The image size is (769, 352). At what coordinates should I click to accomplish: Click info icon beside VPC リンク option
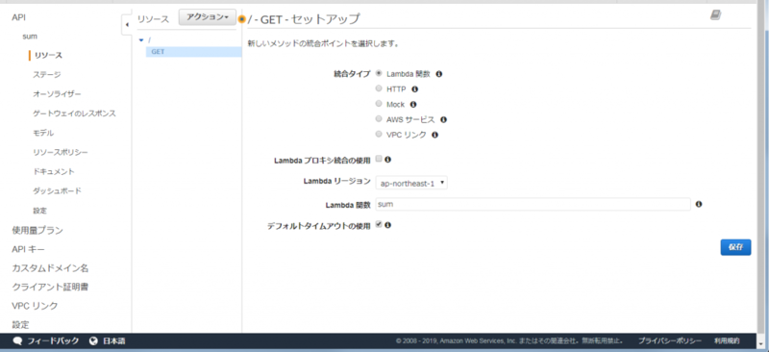coord(434,135)
